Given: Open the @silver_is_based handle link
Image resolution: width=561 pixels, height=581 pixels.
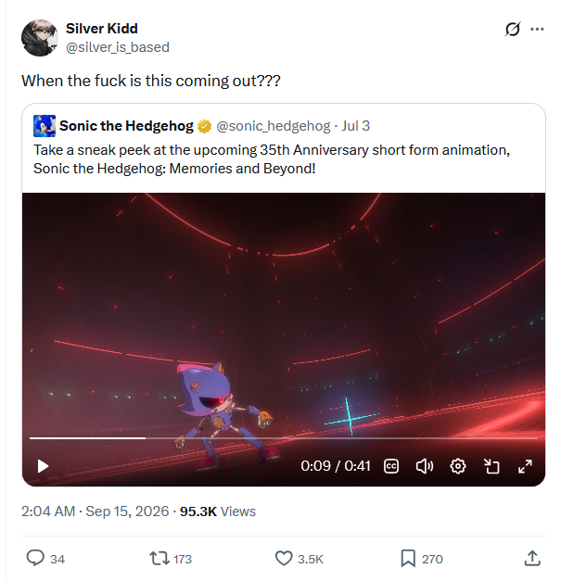Looking at the screenshot, I should (118, 47).
